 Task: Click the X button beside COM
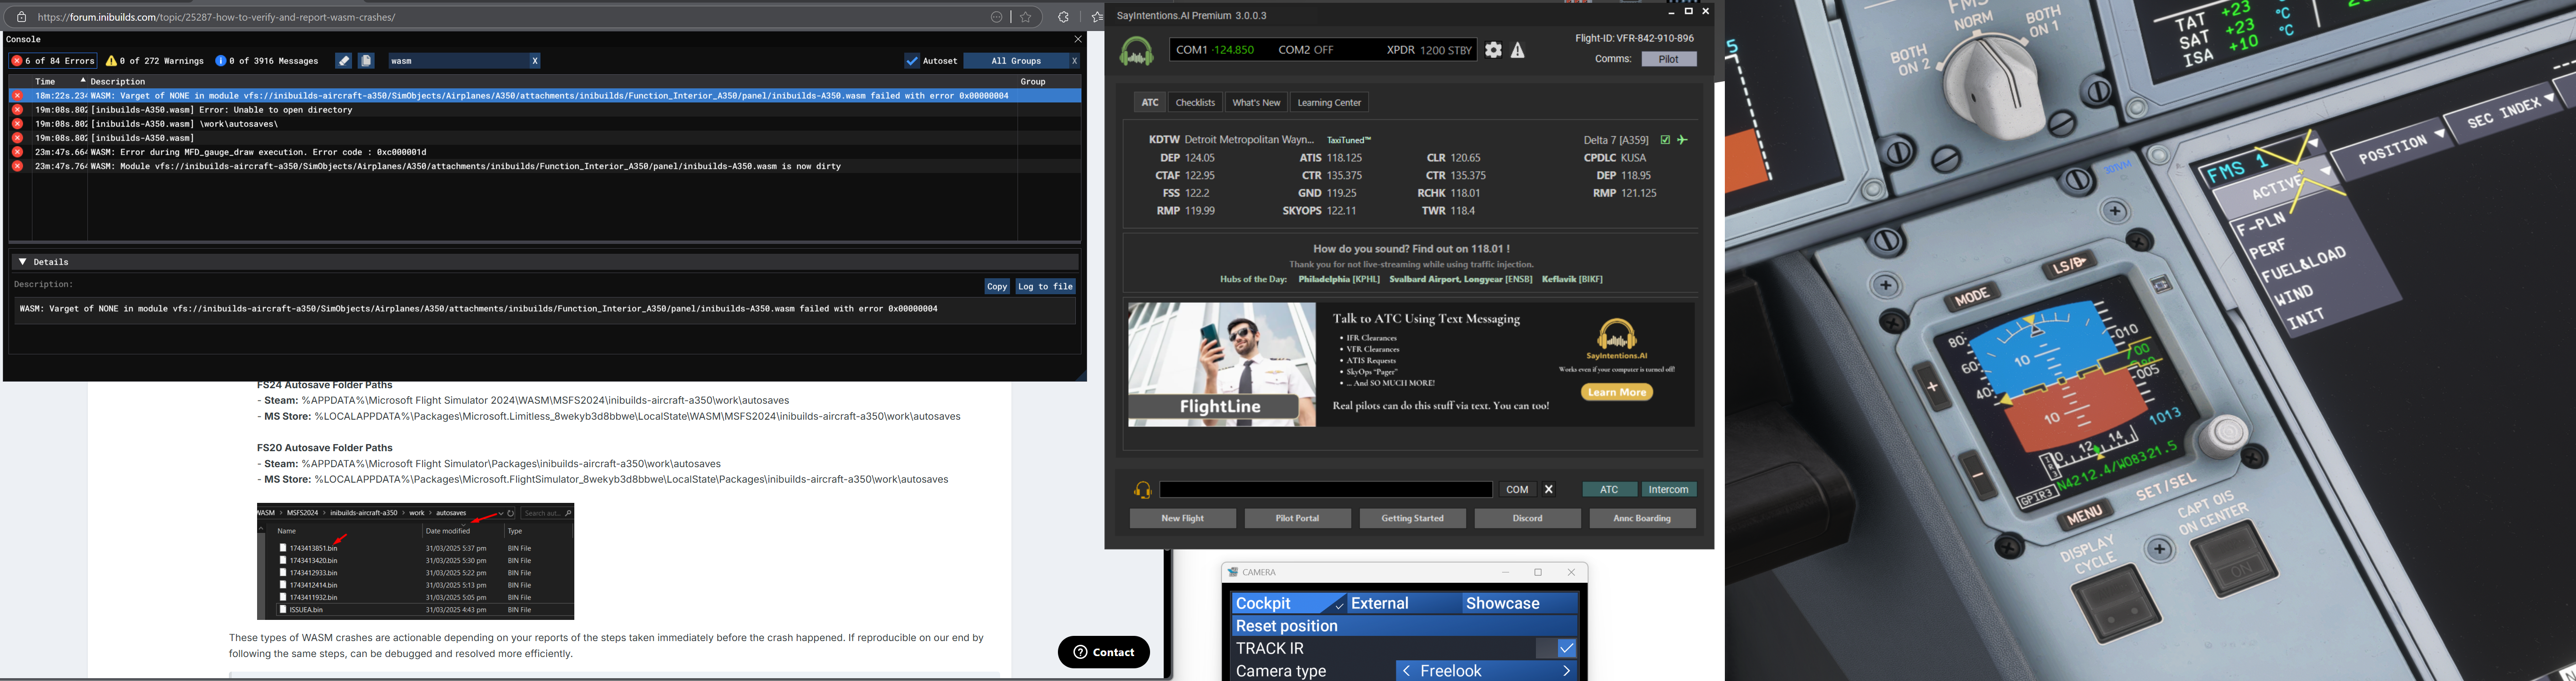[x=1549, y=490]
